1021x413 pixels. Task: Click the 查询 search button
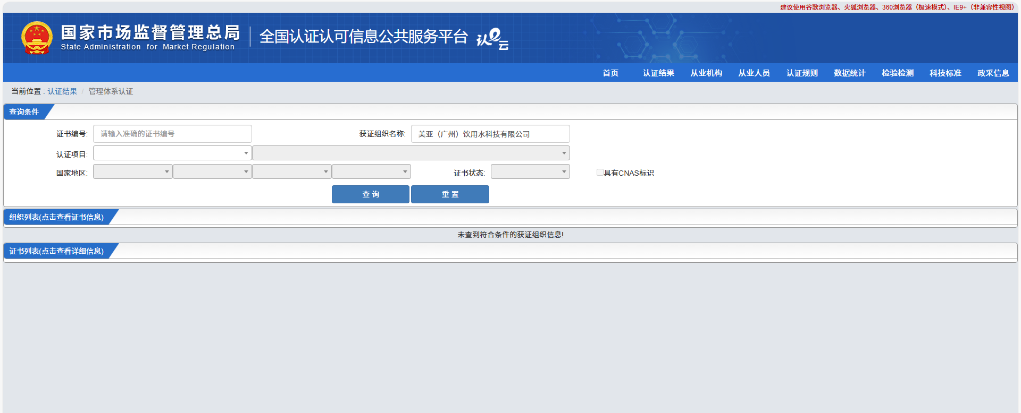click(371, 194)
